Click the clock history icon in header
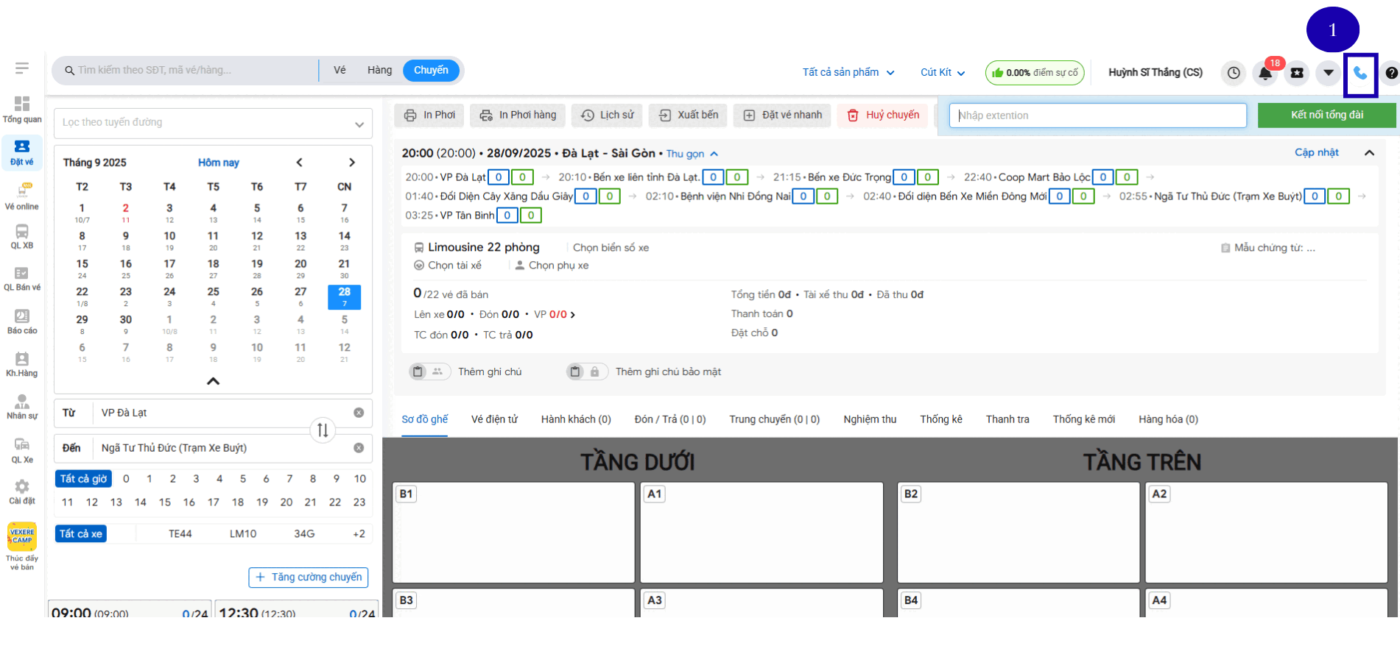The image size is (1400, 668). point(1234,73)
